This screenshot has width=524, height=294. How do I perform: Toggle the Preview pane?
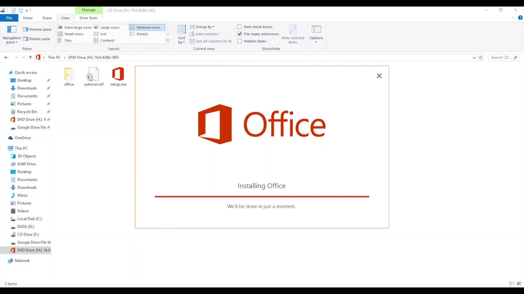(37, 29)
